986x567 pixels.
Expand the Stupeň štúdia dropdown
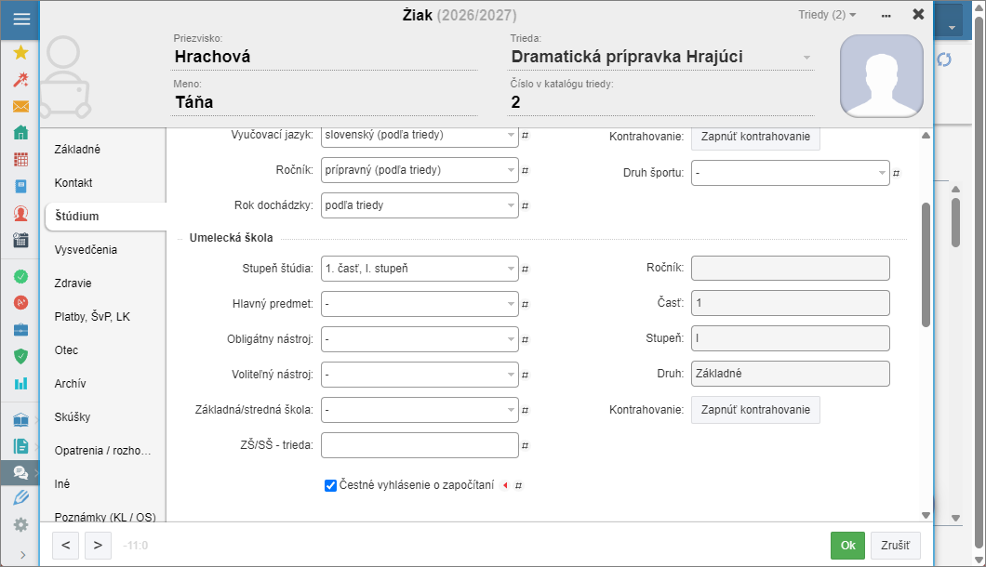pos(420,269)
